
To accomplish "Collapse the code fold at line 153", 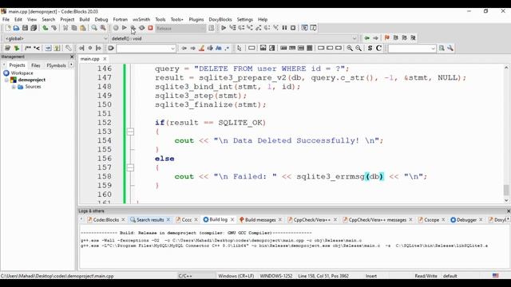I will (x=130, y=132).
